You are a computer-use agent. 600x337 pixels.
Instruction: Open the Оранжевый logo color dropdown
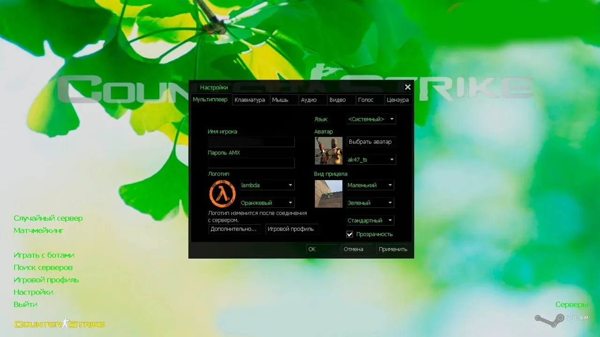point(267,203)
